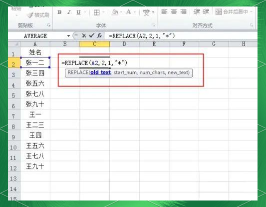Screen dimensions: 266x207
Task: Click cell containing 张九十
Action: [35, 104]
